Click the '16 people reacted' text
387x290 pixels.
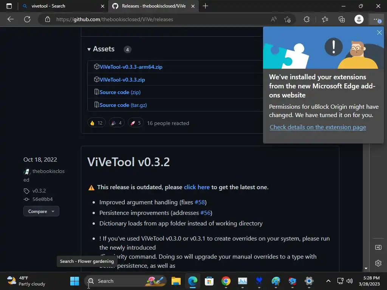pos(168,123)
